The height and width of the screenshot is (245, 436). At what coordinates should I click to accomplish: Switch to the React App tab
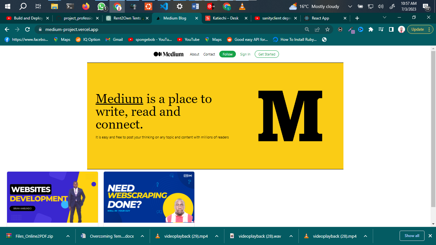click(325, 18)
